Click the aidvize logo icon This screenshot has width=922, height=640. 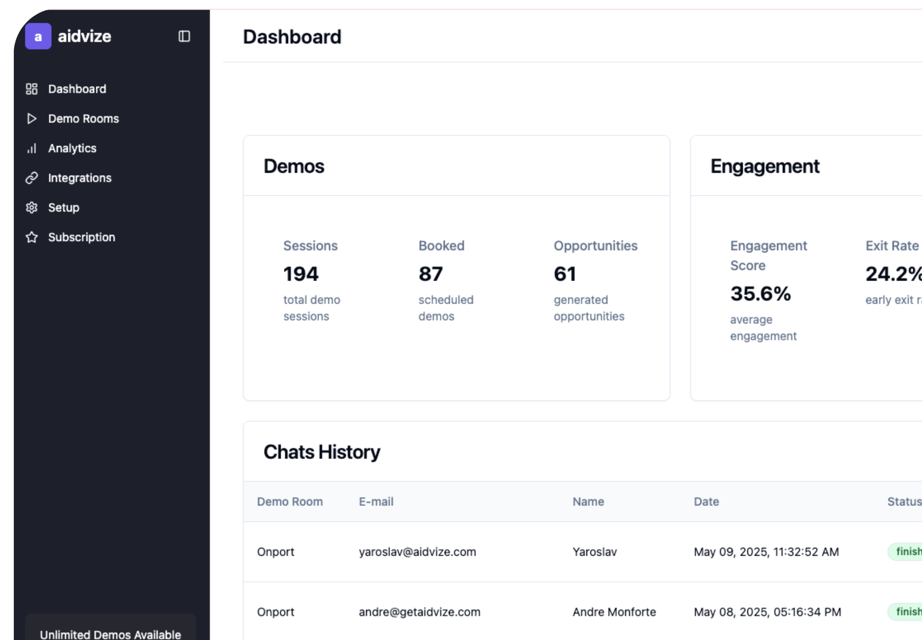(38, 36)
